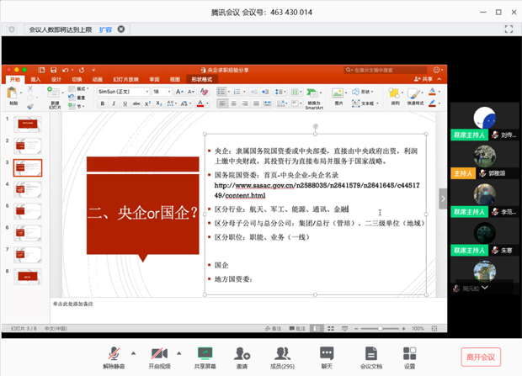Click the full screen icon at top right
Viewport: 522px width, 376px height.
coord(509,29)
